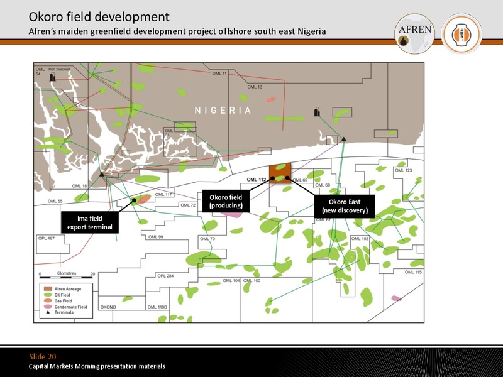
Task: Click the "Oil Field" legend text
Action: click(x=62, y=295)
